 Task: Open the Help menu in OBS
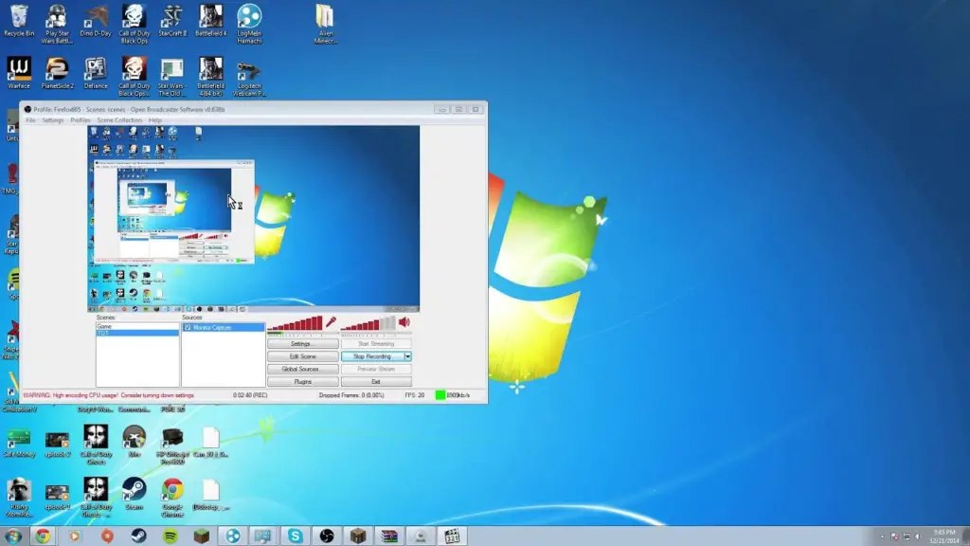click(155, 120)
